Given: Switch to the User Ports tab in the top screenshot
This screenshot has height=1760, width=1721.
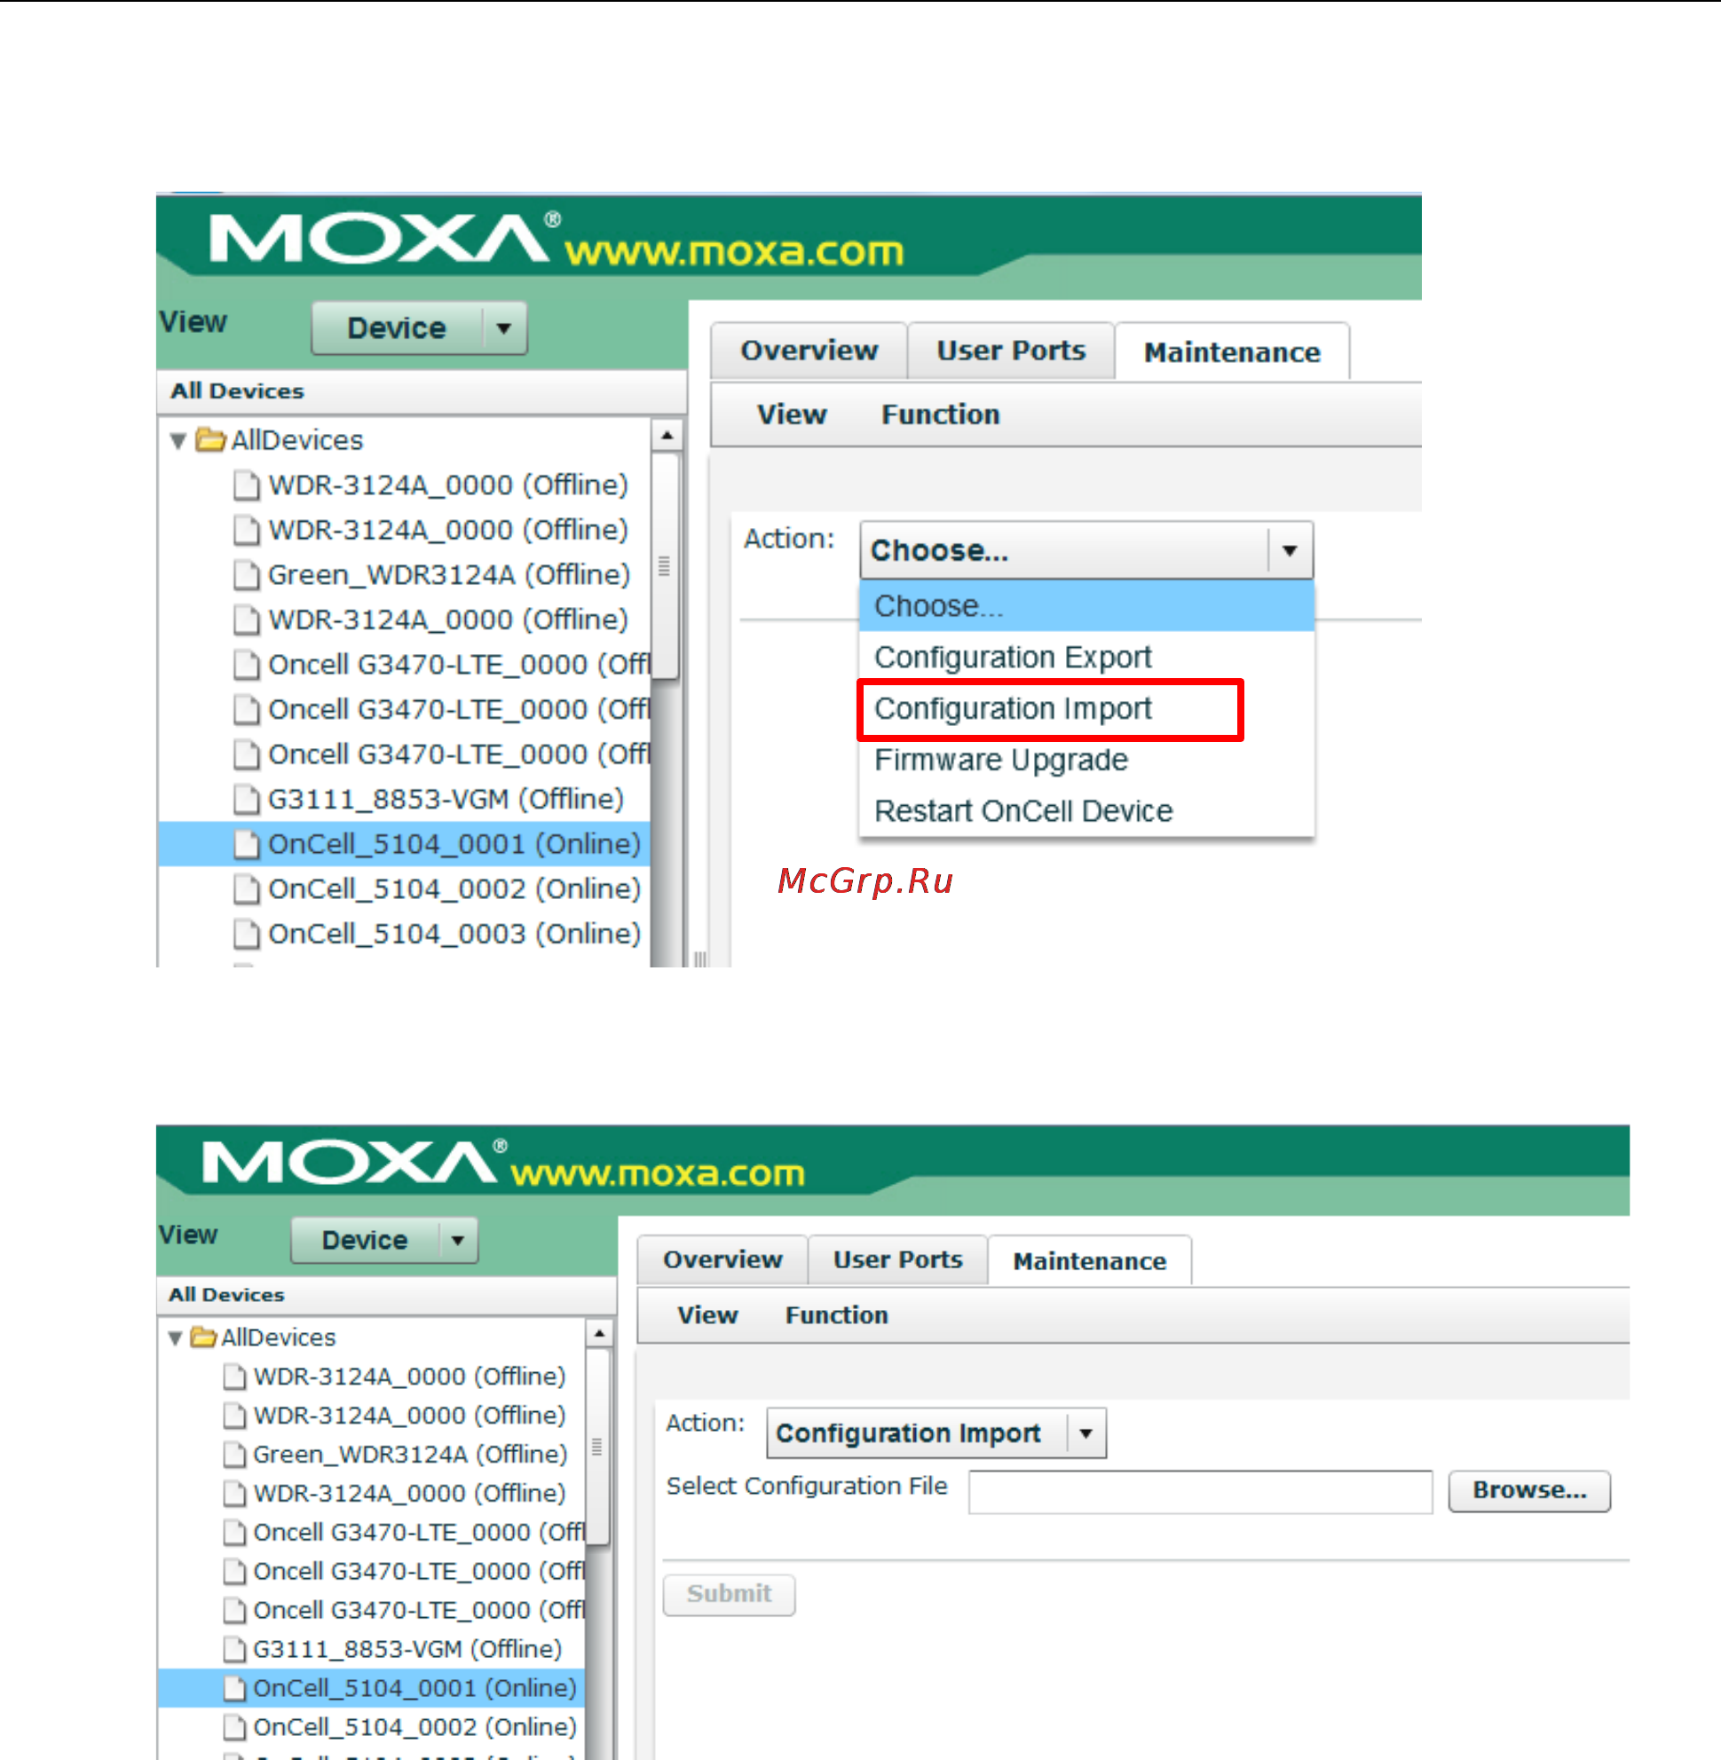Looking at the screenshot, I should click(1011, 351).
